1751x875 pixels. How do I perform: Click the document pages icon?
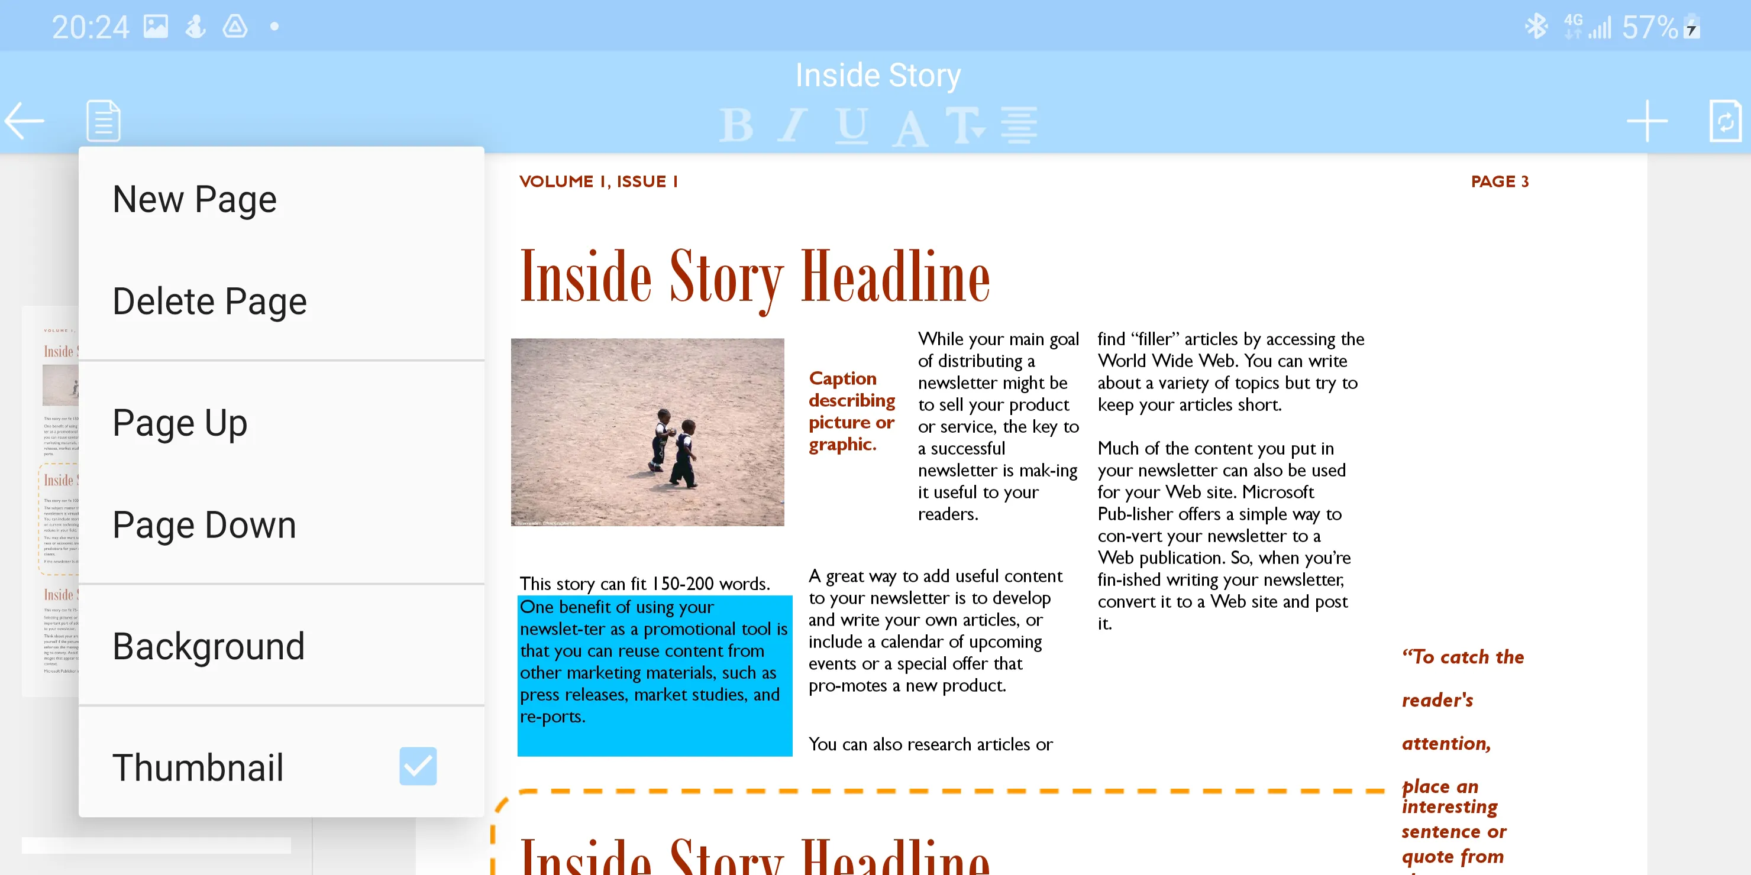pyautogui.click(x=103, y=123)
